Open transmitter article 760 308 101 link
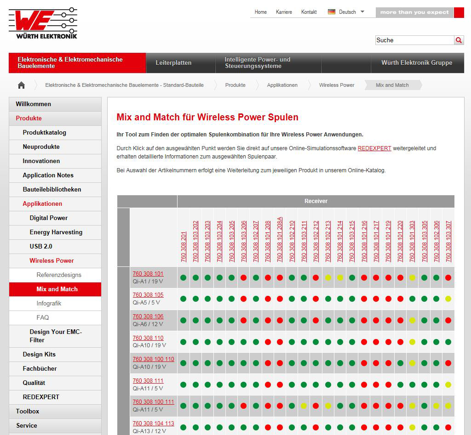Screen dimensions: 471x435 click(148, 274)
